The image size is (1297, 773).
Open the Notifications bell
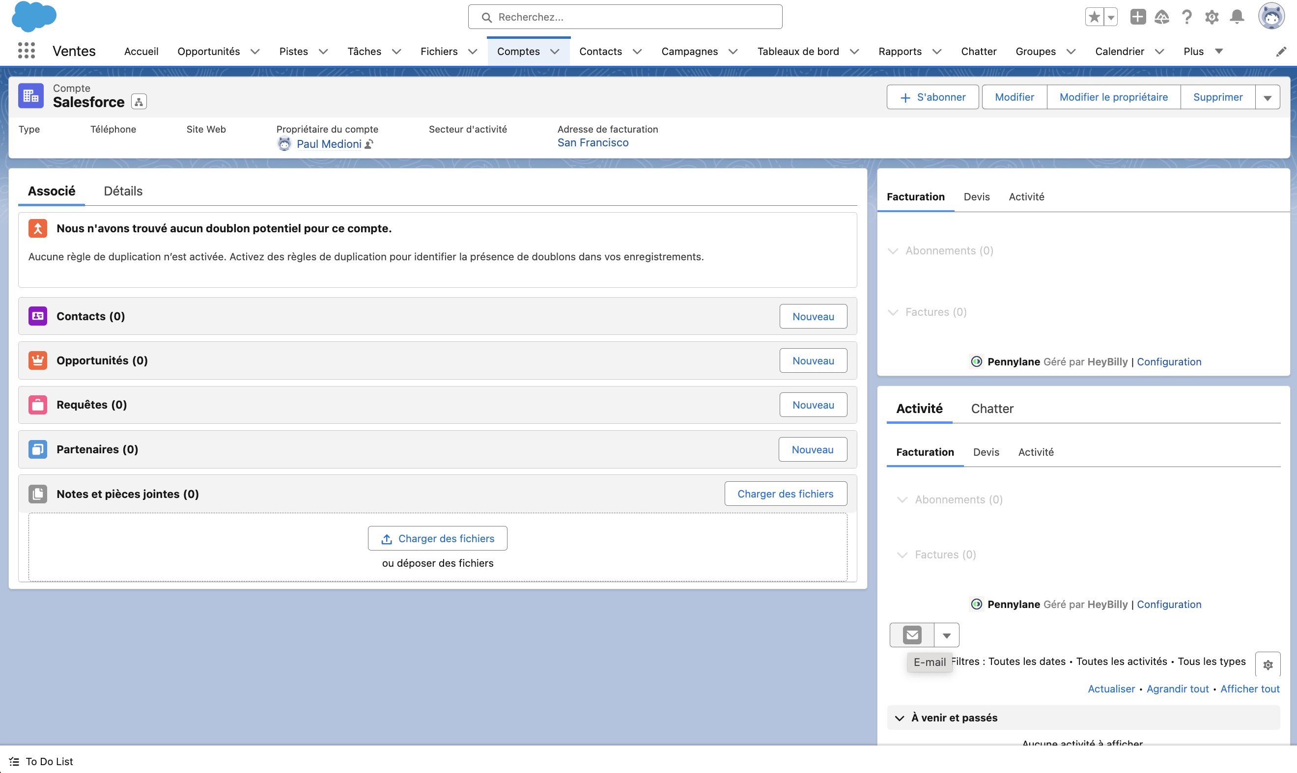tap(1237, 17)
